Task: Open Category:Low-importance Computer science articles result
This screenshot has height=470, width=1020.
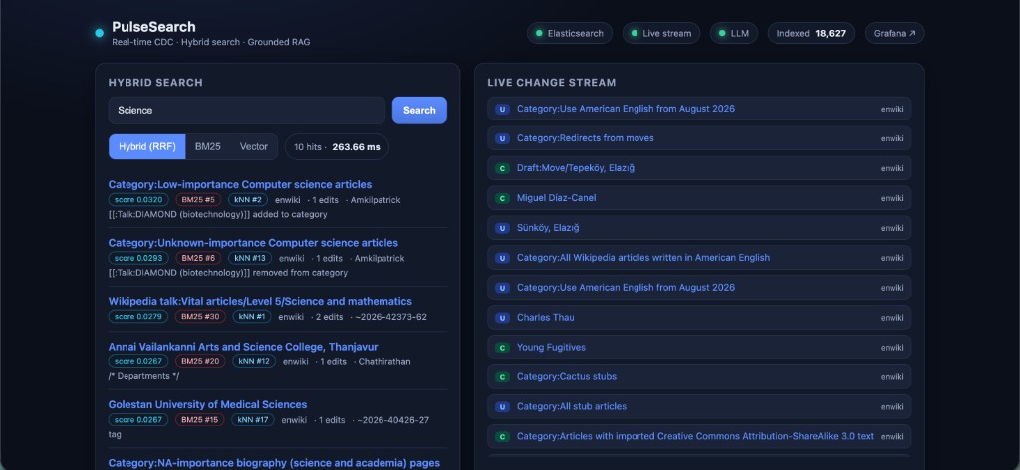Action: (x=240, y=184)
